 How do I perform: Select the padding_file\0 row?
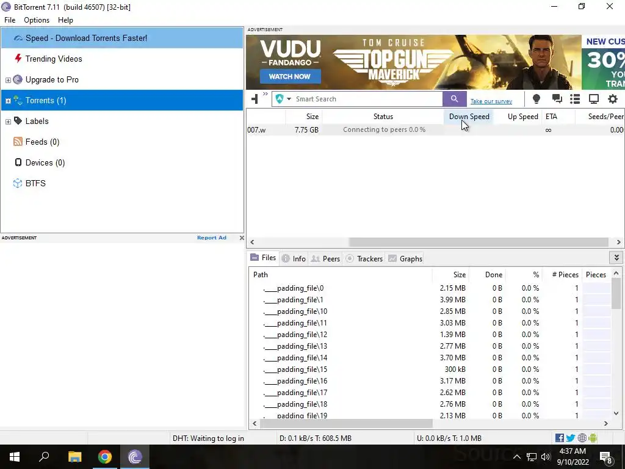click(430, 288)
